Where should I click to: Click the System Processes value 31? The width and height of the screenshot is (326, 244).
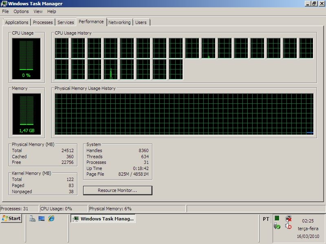(146, 162)
